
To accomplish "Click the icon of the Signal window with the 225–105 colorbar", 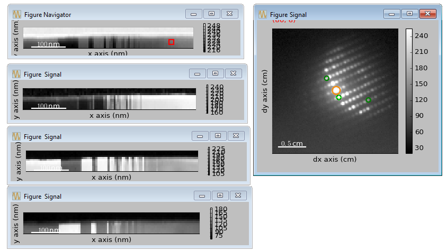I will (16, 136).
